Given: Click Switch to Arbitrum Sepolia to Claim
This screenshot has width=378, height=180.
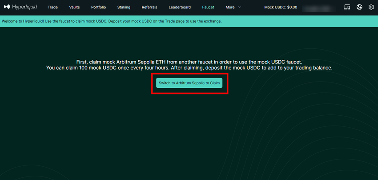Looking at the screenshot, I should (189, 83).
